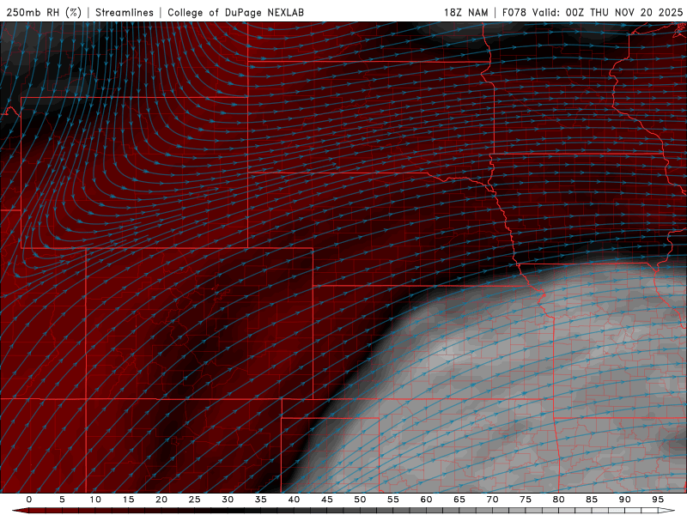Click the colorbar label "10"
This screenshot has height=515, width=687.
[95, 500]
